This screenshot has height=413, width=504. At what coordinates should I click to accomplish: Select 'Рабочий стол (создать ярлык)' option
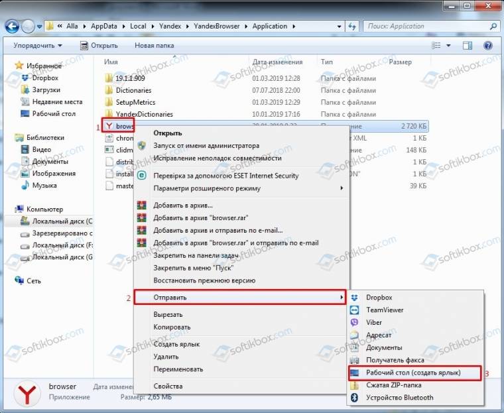(414, 373)
